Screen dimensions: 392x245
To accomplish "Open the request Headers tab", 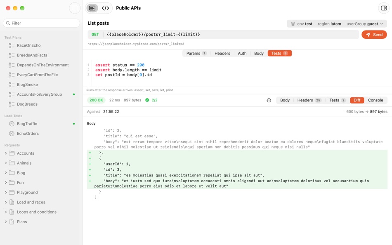I will pos(222,53).
